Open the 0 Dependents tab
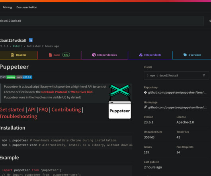 (150, 55)
